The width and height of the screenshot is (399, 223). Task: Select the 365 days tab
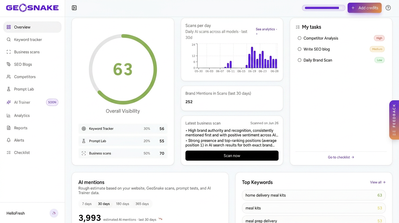(x=142, y=204)
